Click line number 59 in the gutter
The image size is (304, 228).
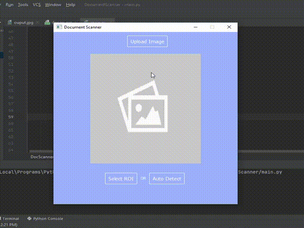(x=10, y=117)
